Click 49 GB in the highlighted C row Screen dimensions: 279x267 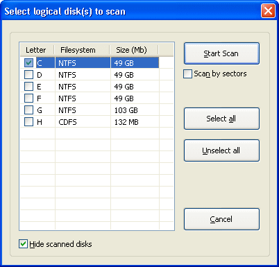click(124, 63)
